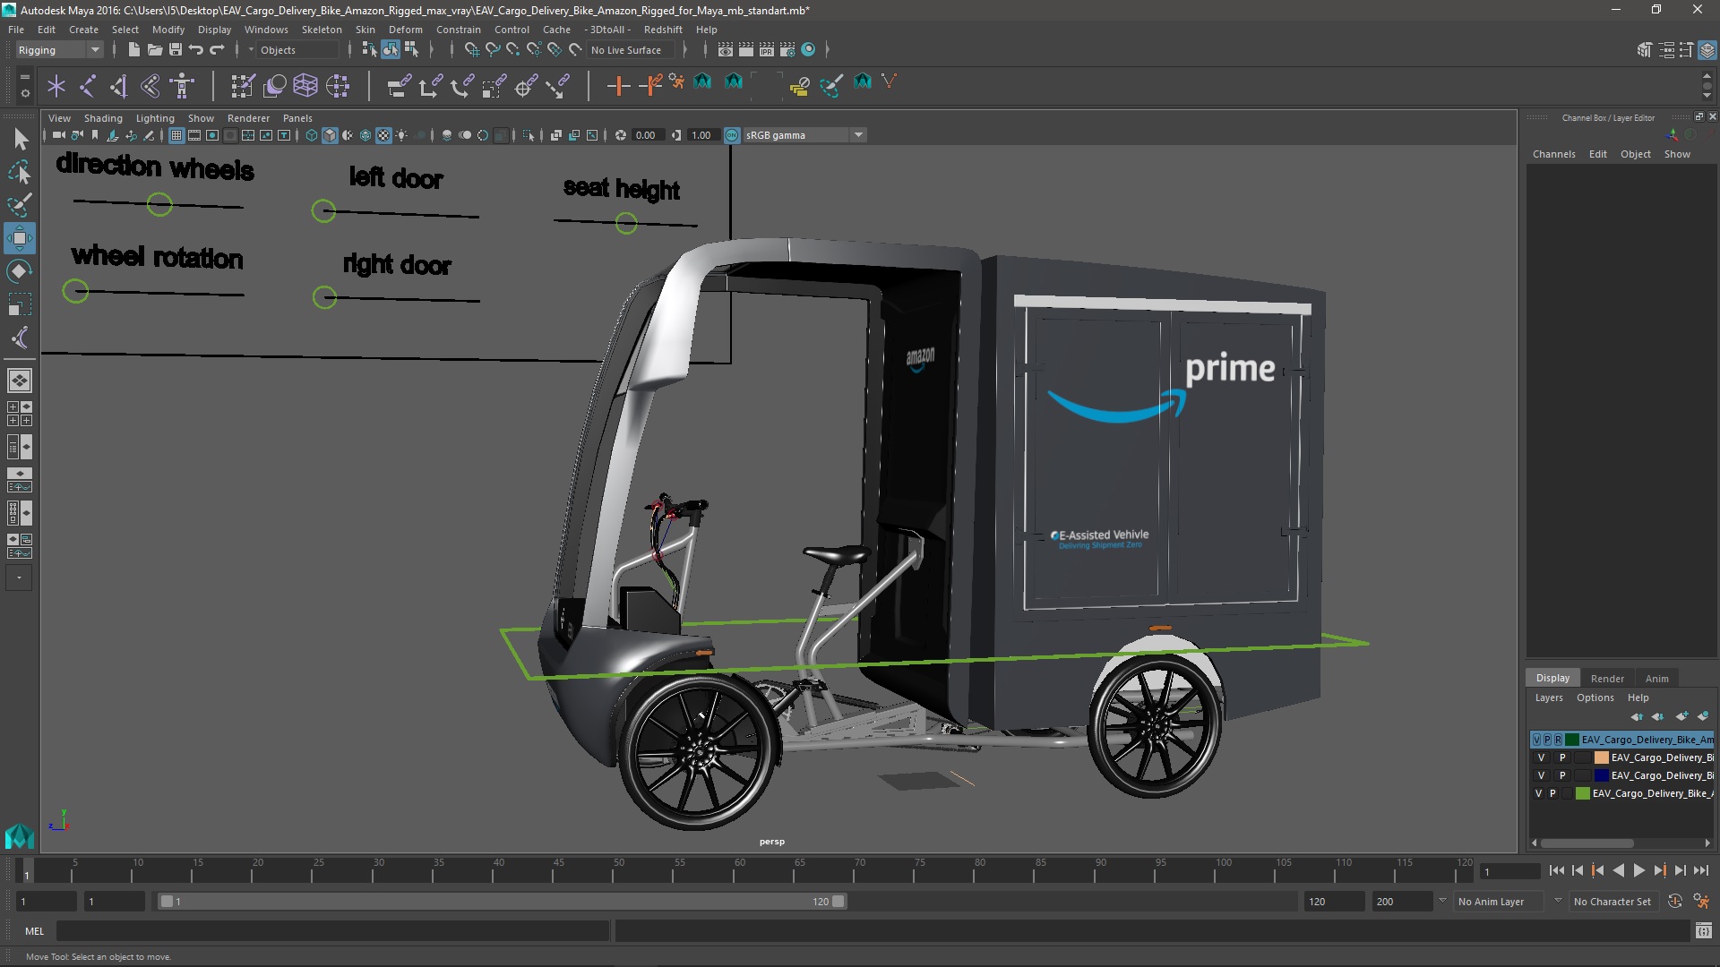Save the scene with the floppy icon
The image size is (1720, 967).
(x=176, y=50)
